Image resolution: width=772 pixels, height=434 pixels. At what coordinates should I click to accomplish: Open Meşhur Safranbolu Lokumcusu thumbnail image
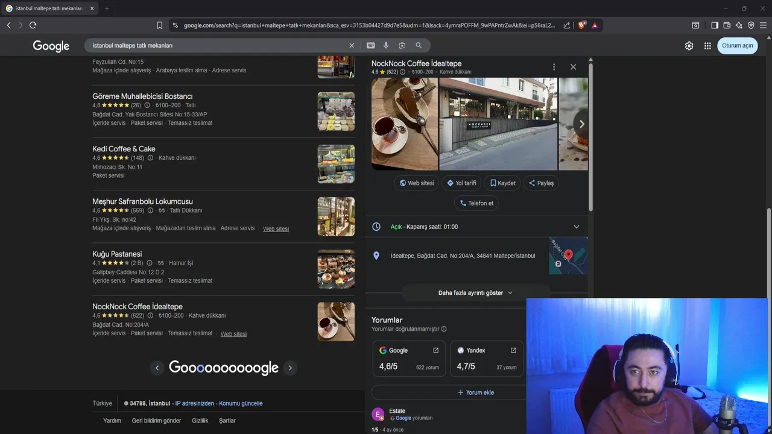336,216
